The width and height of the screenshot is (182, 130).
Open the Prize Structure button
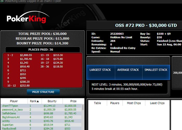pos(43,92)
